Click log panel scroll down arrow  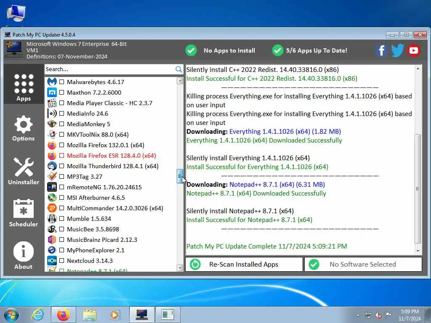pos(418,251)
